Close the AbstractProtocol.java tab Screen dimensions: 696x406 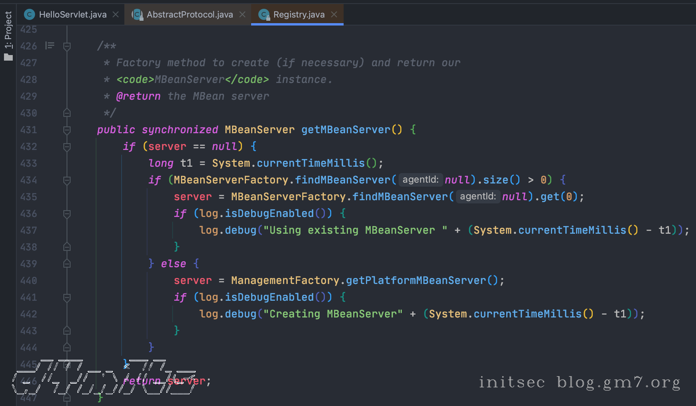pyautogui.click(x=242, y=15)
